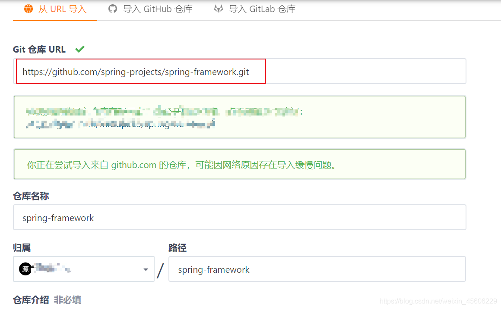Click the globe icon beside 从 URL 导入
This screenshot has width=501, height=309.
29,9
